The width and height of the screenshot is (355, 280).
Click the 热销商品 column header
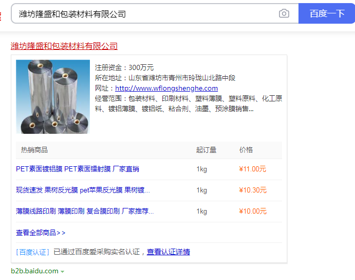click(34, 150)
